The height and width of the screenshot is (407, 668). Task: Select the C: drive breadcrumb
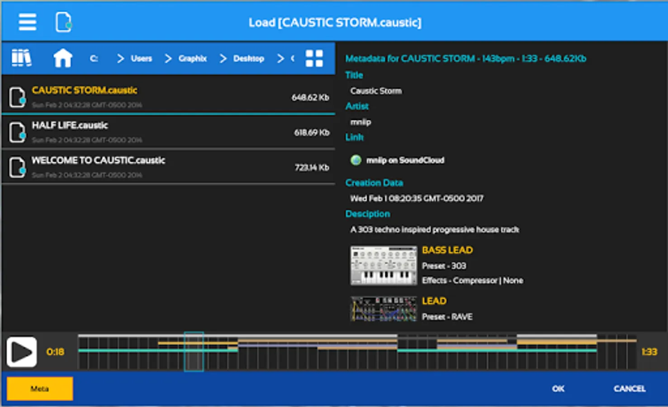click(94, 58)
